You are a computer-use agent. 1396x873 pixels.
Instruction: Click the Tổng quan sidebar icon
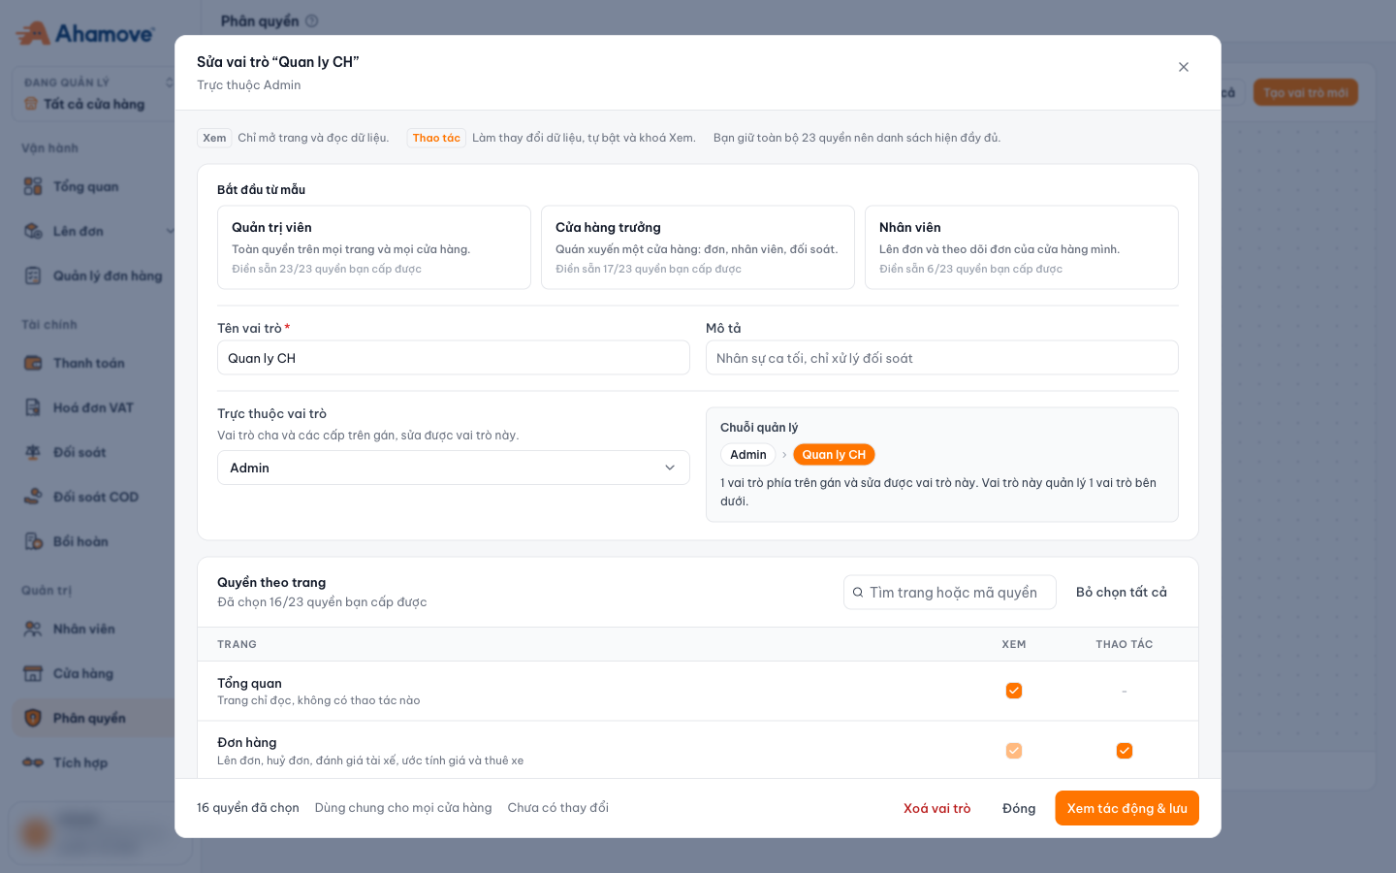coord(33,186)
